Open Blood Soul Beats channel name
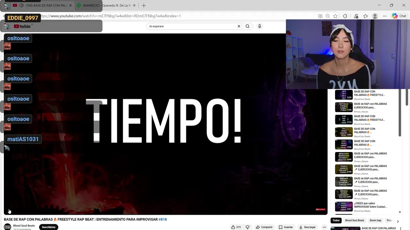 click(24, 226)
